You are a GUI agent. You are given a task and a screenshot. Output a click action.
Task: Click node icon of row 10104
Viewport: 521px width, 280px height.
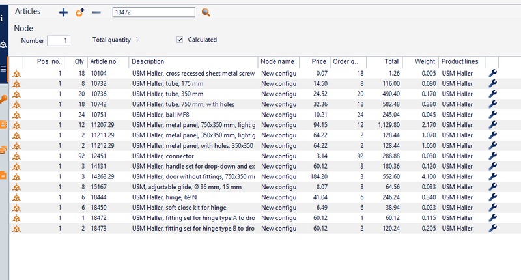[16, 74]
